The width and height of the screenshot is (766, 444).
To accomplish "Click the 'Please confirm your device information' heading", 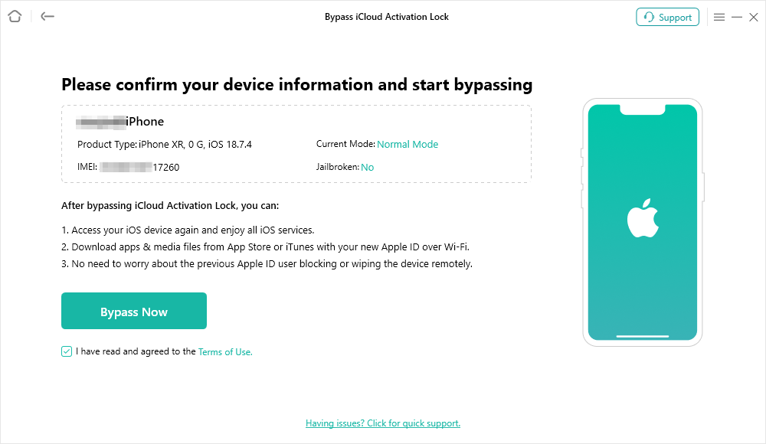I will (x=297, y=84).
